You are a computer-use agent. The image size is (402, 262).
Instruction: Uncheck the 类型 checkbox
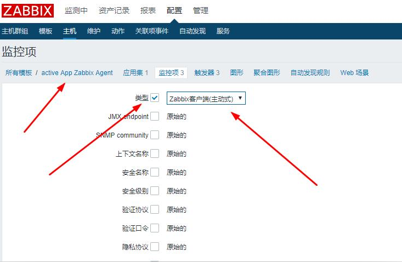coord(155,98)
